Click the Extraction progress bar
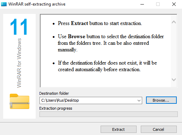Screen dimensions: 182x135 pos(109,114)
